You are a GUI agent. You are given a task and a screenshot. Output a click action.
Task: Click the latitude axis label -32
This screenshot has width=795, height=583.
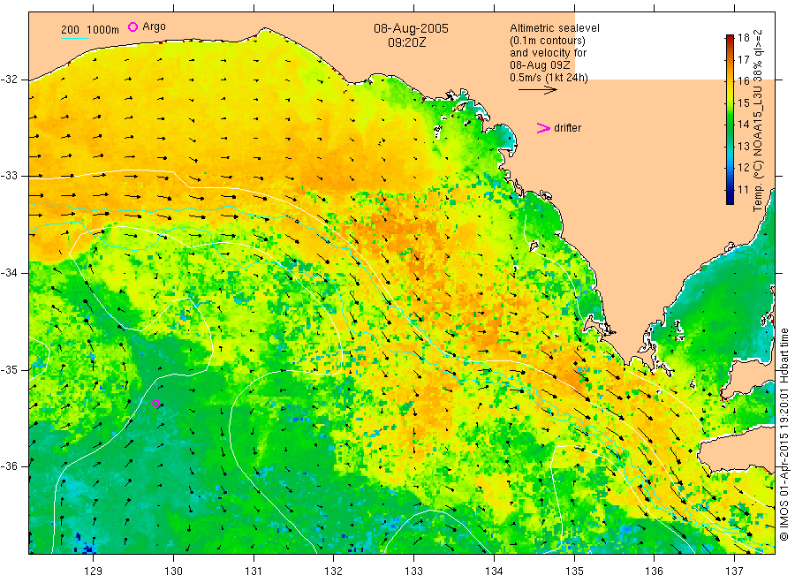click(x=10, y=79)
